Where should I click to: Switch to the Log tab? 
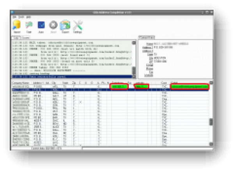[16, 38]
